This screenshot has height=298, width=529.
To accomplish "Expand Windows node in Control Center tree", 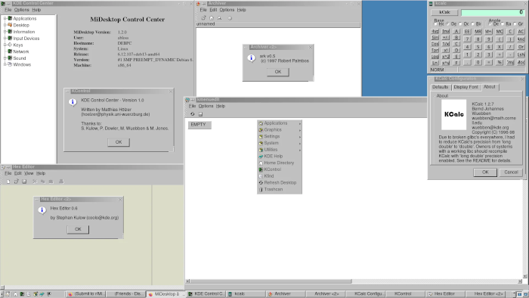I will (5, 64).
